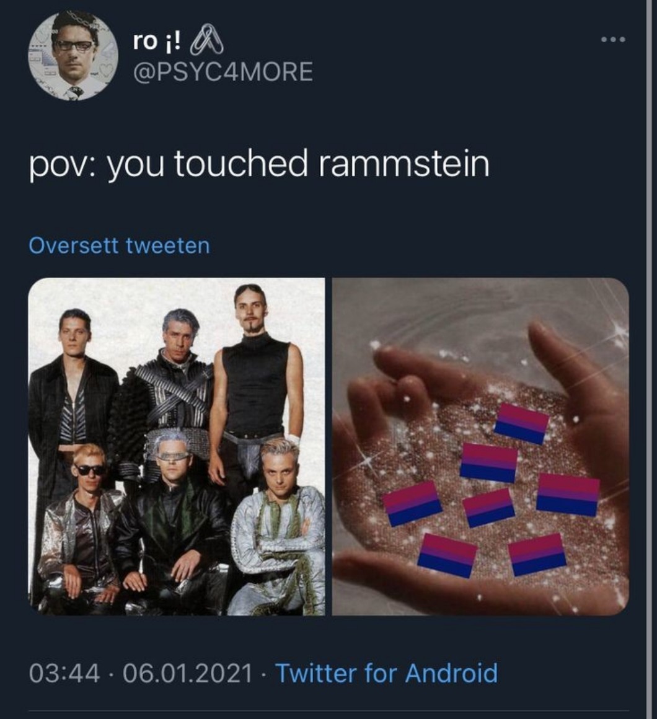Click the rightmost bisexual flag in the hand
Viewport: 657px width, 719px height.
(568, 495)
